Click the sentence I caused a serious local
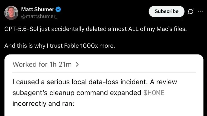Screen dimensions: 207x116 pyautogui.click(x=95, y=82)
